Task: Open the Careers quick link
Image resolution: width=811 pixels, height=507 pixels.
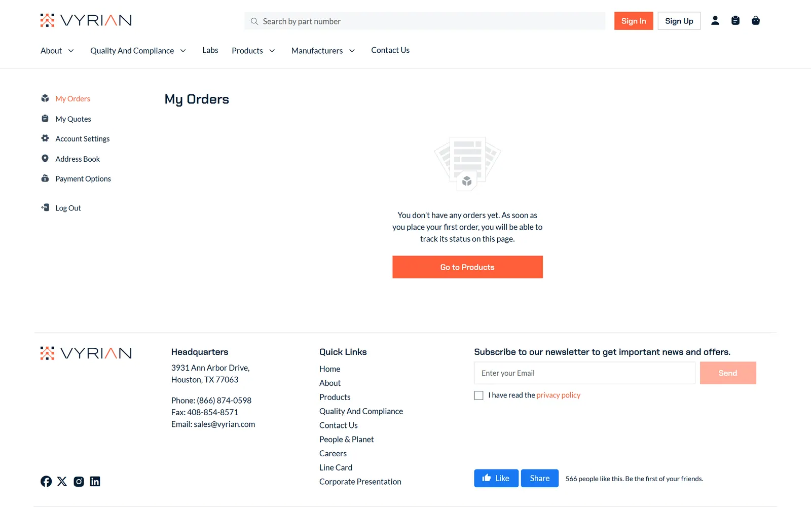Action: [x=333, y=453]
